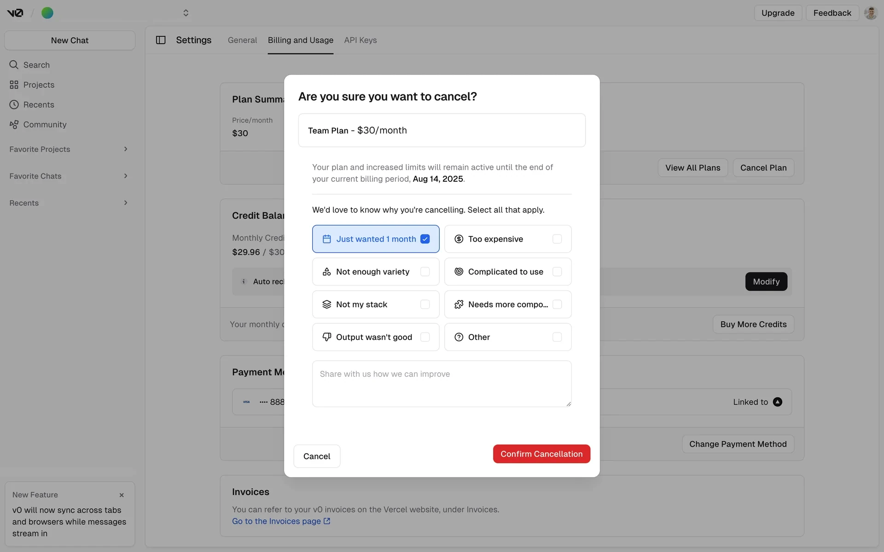Screen dimensions: 884x552
Task: Click the Upgrade button
Action: coord(778,13)
